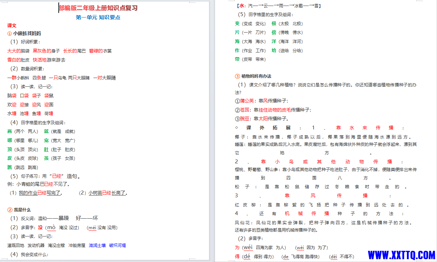Click the antonym line 温和——暴躁

(x=53, y=218)
